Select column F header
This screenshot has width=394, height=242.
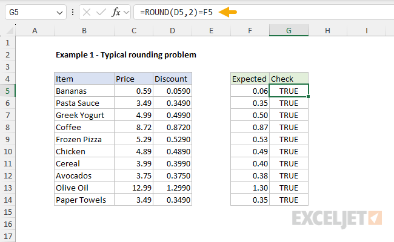250,31
